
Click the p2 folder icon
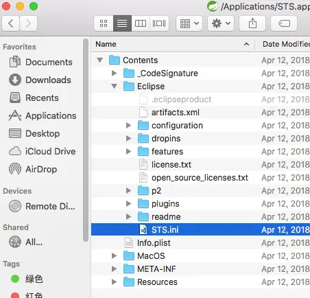143,191
